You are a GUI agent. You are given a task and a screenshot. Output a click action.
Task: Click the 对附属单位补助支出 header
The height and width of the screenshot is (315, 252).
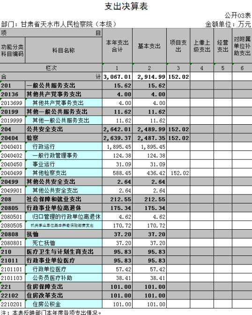242,46
